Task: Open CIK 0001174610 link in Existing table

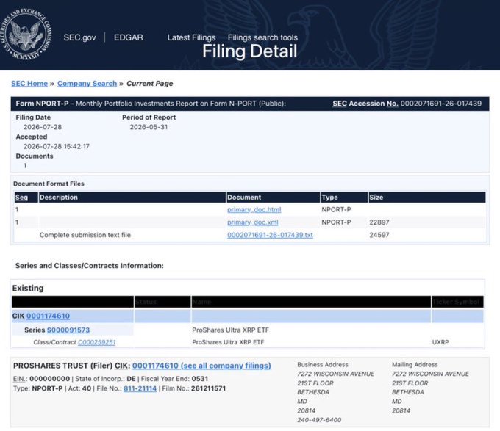Action: point(48,316)
